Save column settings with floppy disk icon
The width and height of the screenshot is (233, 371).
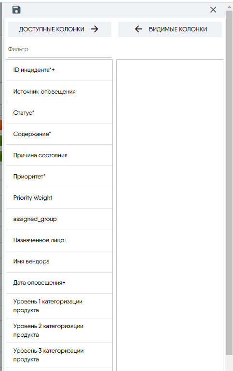(16, 10)
